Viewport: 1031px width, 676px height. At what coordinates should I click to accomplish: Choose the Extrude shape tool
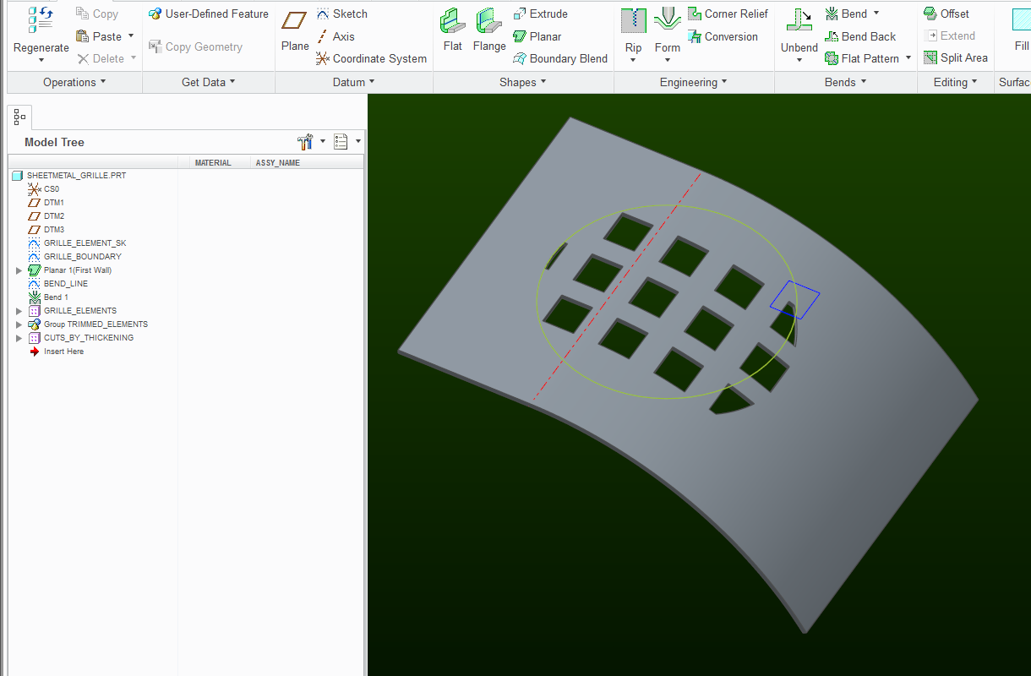pos(541,14)
